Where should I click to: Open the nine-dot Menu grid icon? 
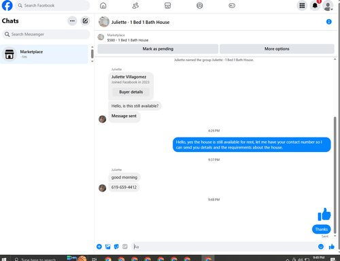coord(302,5)
